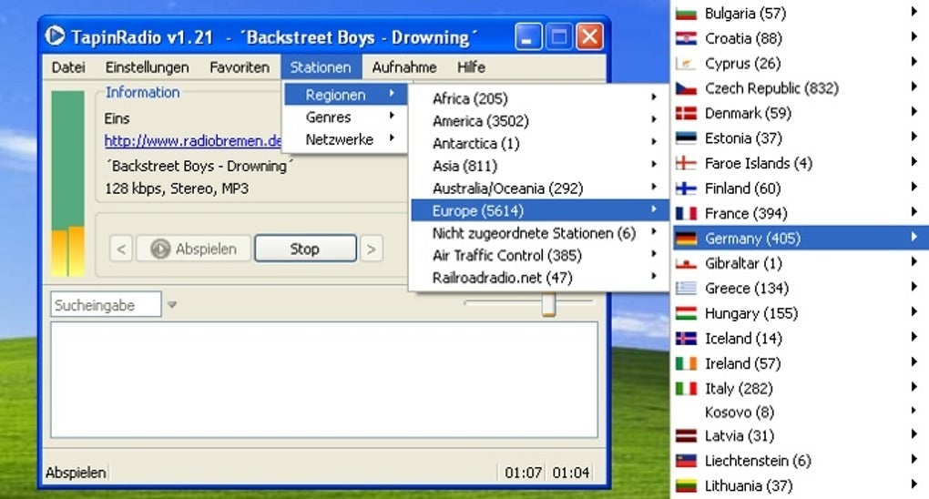Click the green audio level meter

point(67,184)
